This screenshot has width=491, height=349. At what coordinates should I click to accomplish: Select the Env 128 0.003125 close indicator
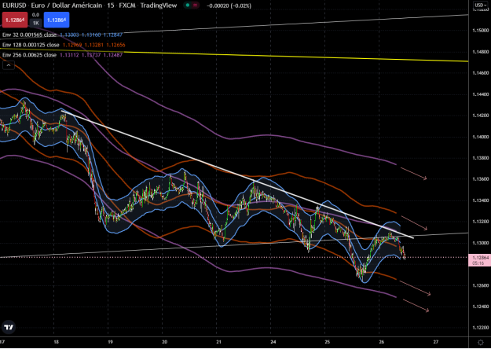31,45
